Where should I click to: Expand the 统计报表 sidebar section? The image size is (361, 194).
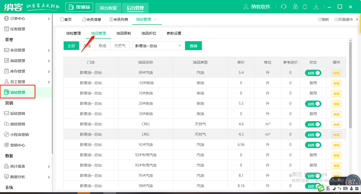point(18,166)
